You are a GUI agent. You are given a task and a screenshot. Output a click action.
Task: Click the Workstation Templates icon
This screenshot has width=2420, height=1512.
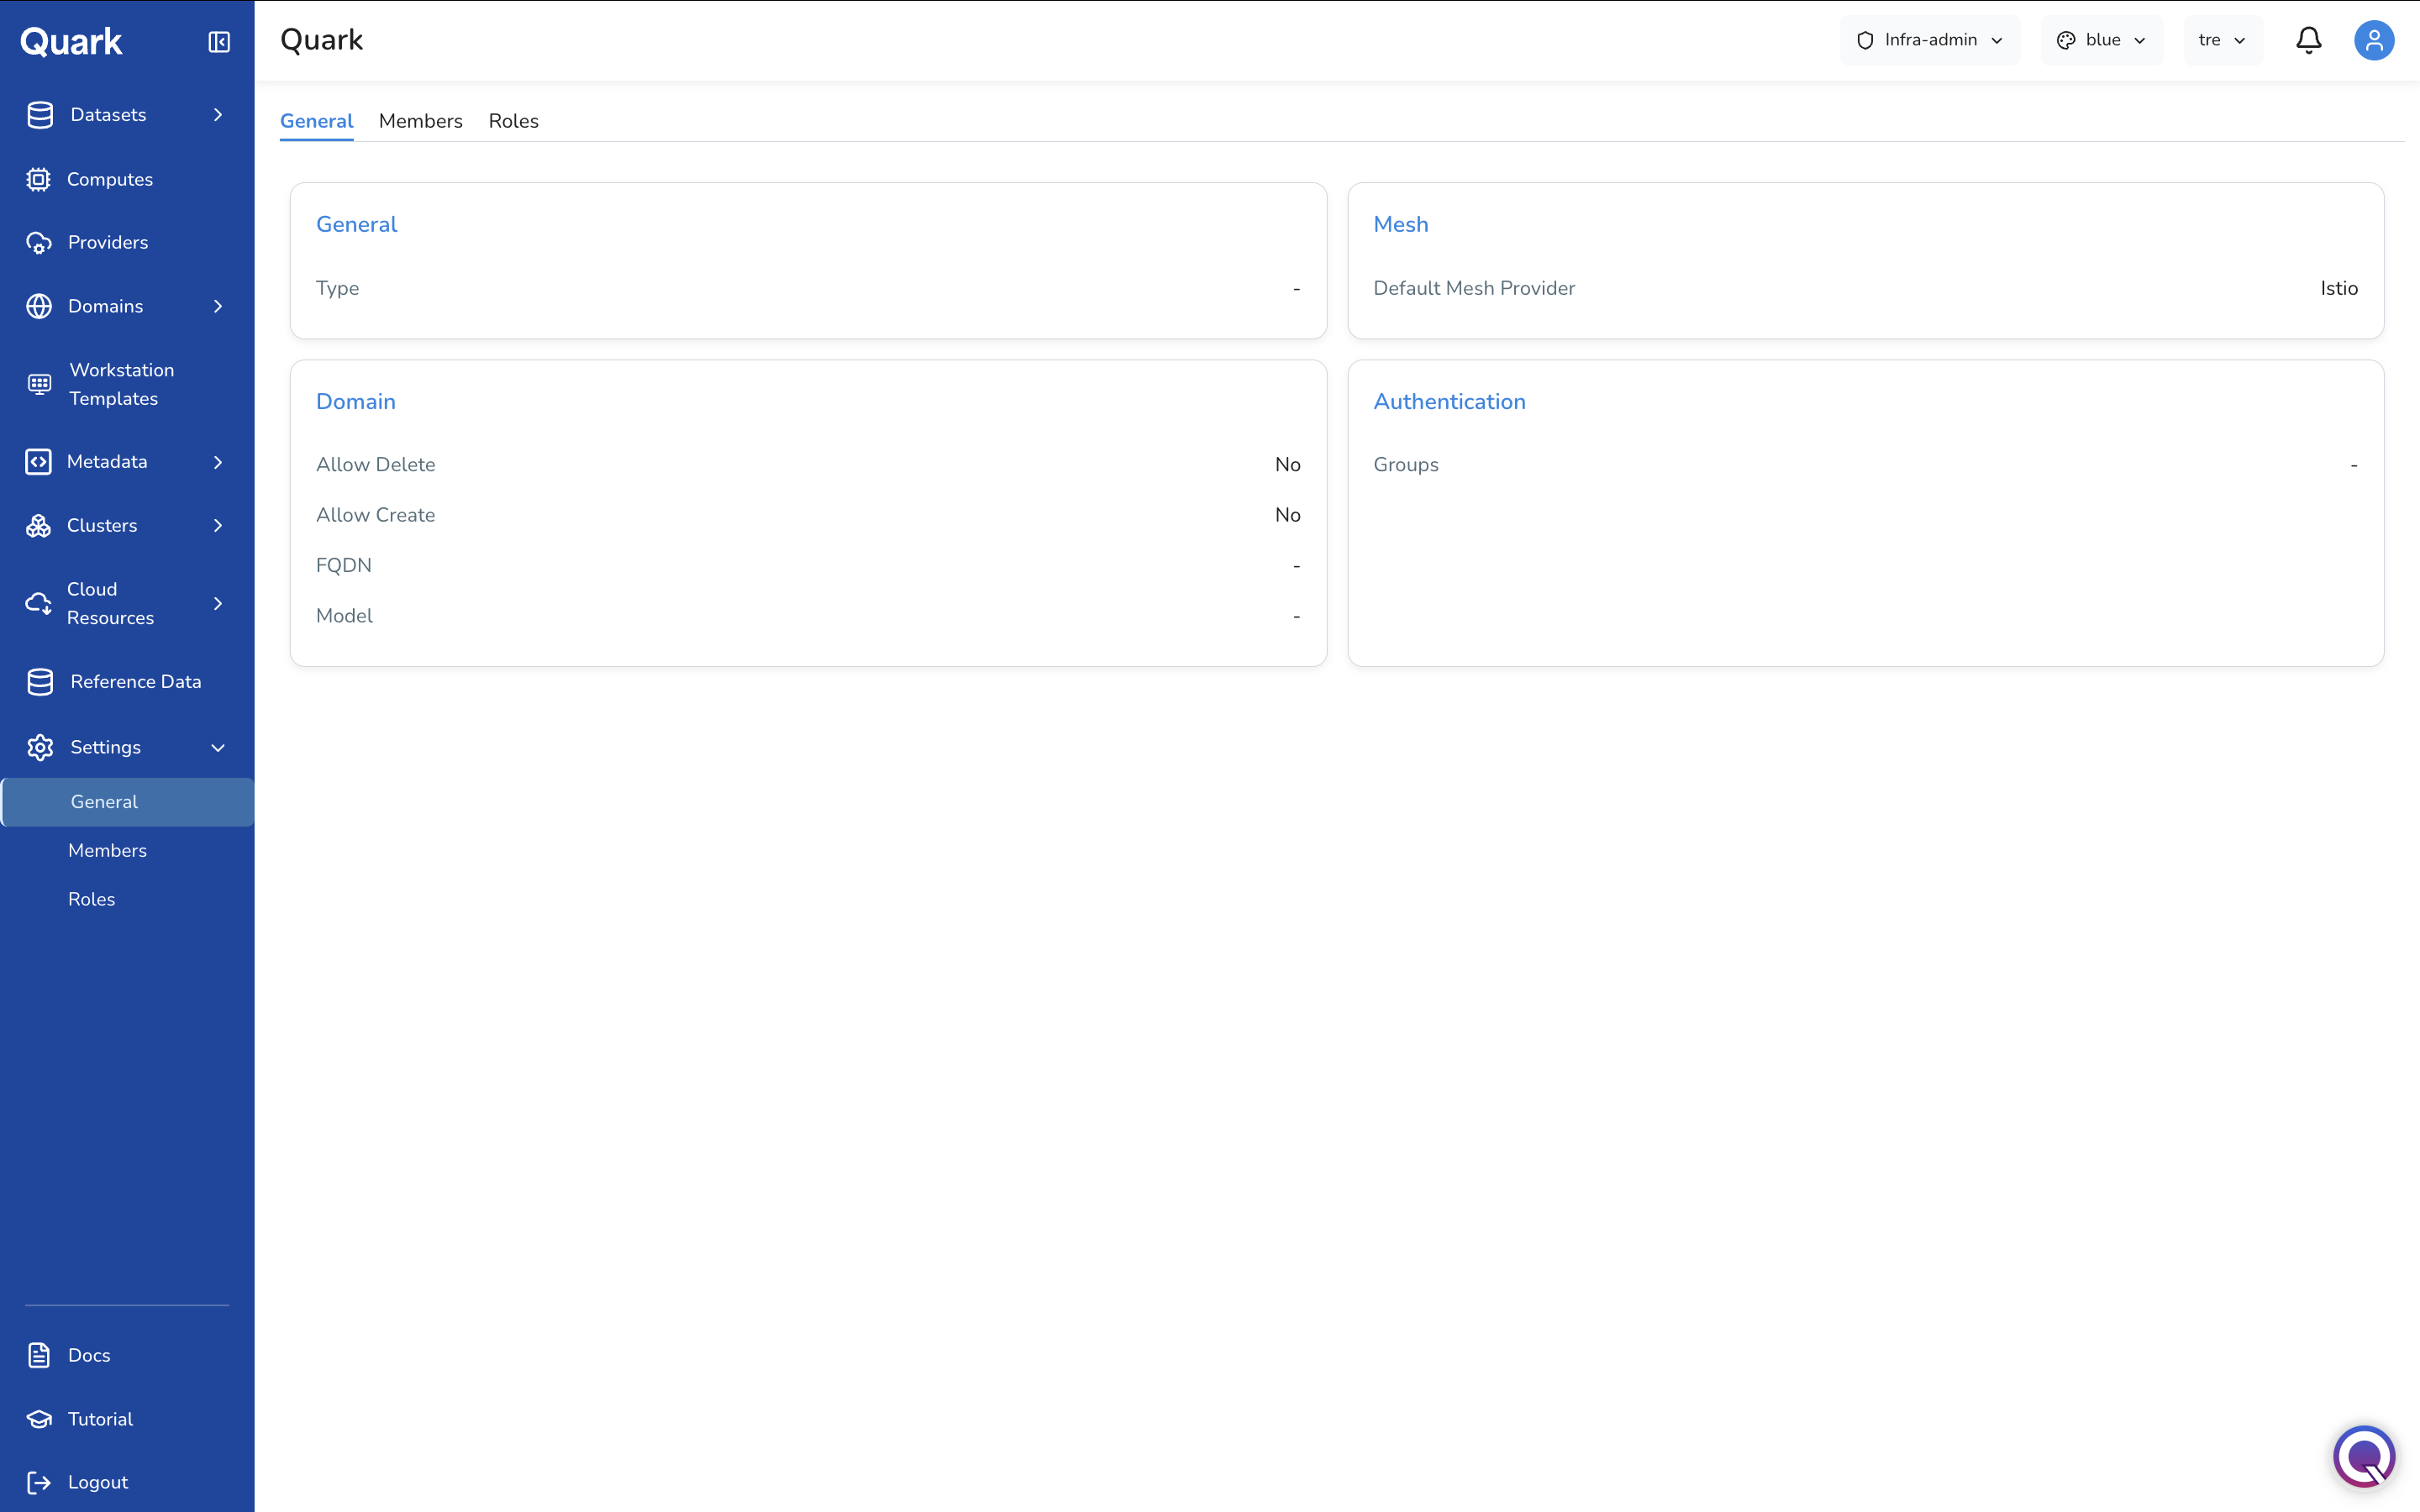39,384
